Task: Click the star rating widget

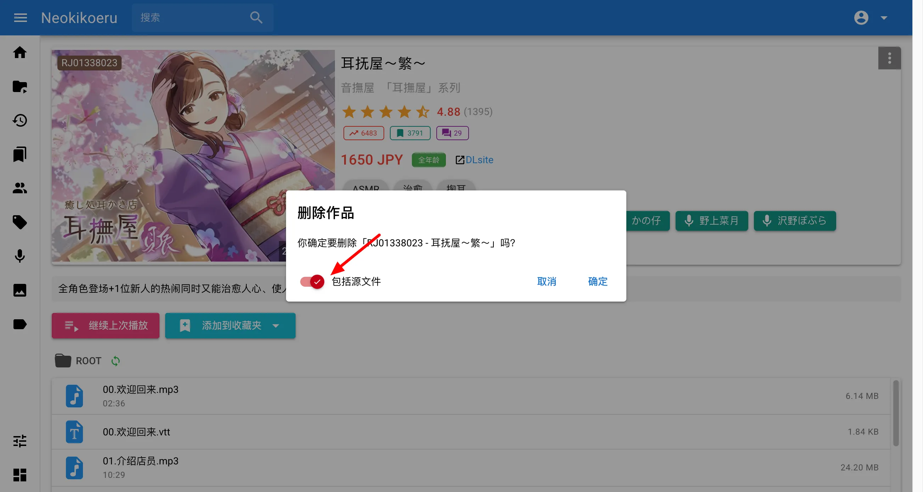Action: click(x=386, y=111)
